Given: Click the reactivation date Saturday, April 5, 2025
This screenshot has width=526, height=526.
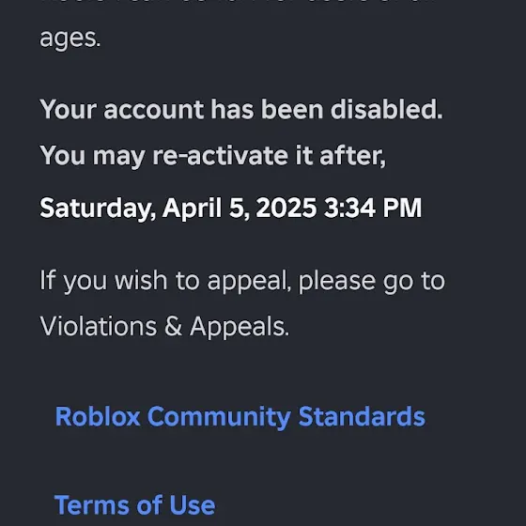Looking at the screenshot, I should coord(178,209).
